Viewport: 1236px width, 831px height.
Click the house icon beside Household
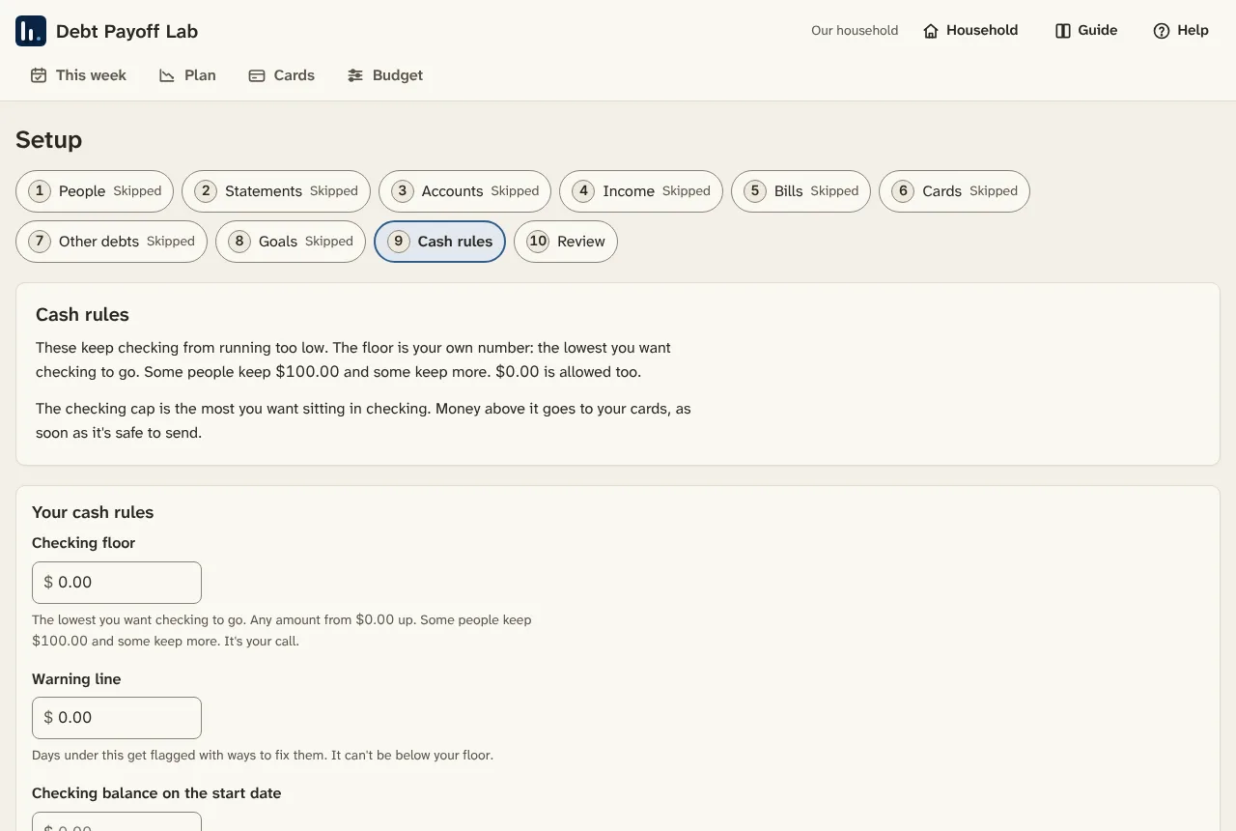point(931,31)
